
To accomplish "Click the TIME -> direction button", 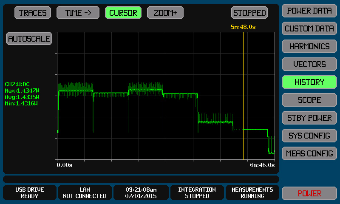I will point(78,13).
